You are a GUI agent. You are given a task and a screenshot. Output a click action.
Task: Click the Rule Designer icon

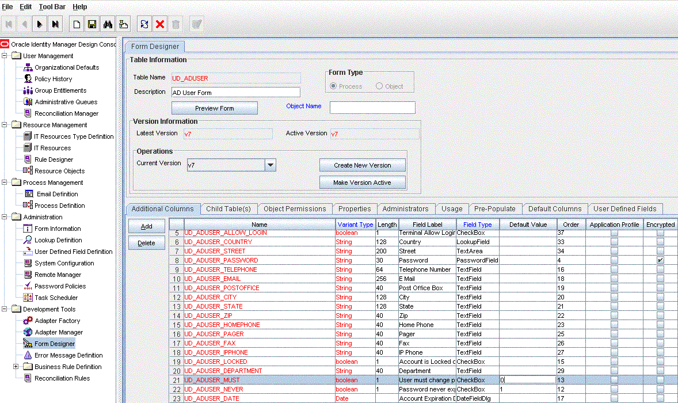28,159
